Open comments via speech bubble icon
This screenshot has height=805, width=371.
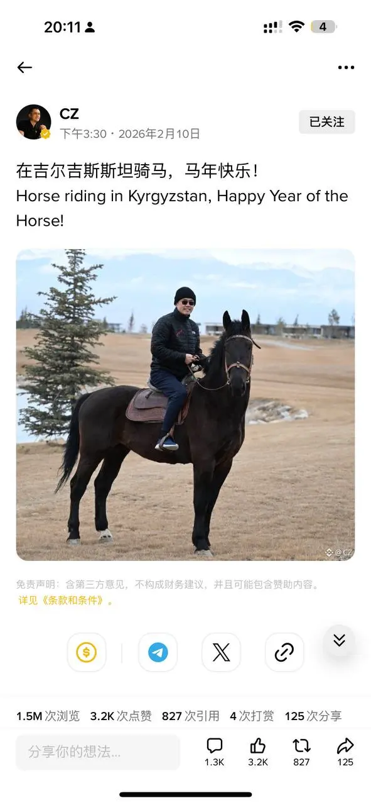click(215, 747)
